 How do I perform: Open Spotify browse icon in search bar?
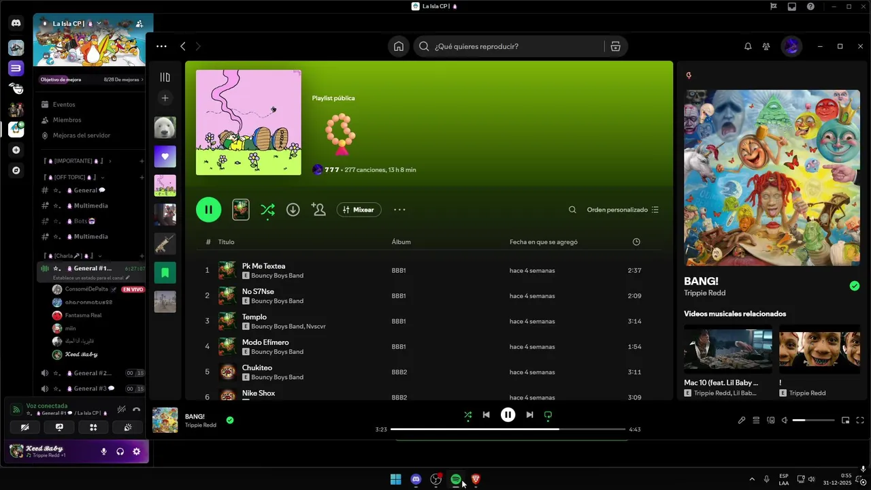615,46
